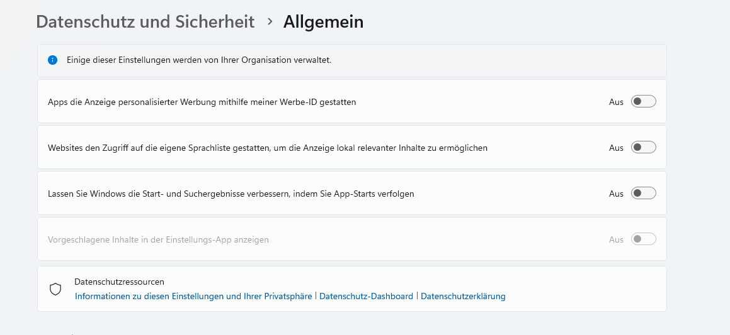Click the App-Starts verfolgen setting description text
The height and width of the screenshot is (335, 730).
tap(231, 194)
